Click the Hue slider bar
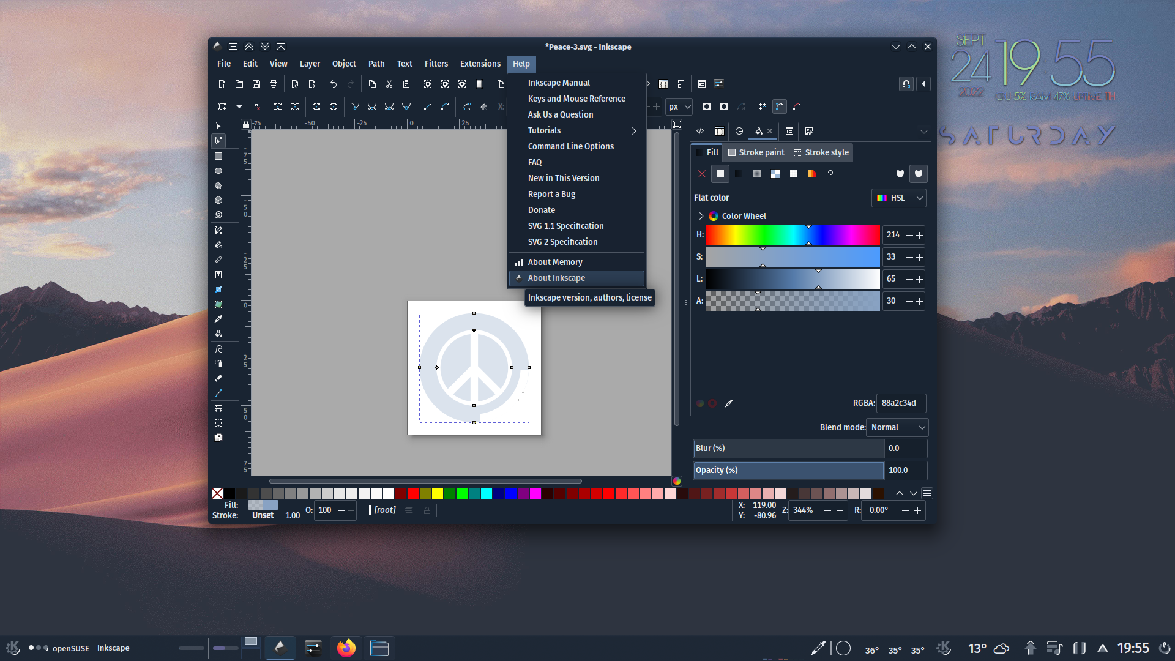The height and width of the screenshot is (661, 1175). tap(793, 235)
